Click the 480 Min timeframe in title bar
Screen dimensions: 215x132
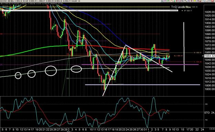[x=11, y=1]
